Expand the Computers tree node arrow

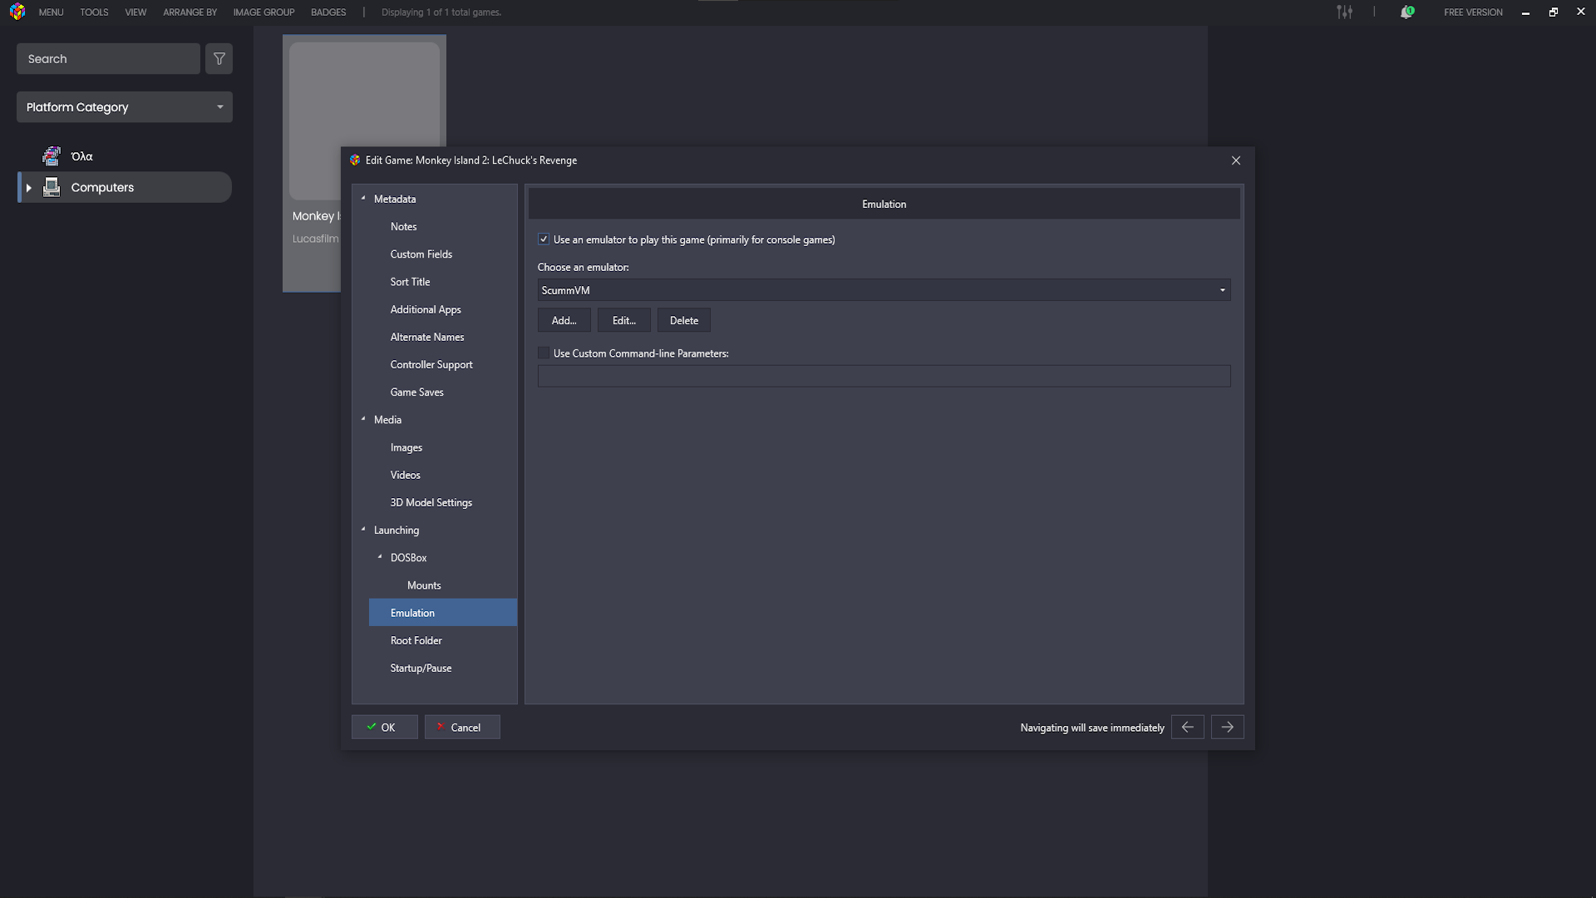[x=29, y=188]
